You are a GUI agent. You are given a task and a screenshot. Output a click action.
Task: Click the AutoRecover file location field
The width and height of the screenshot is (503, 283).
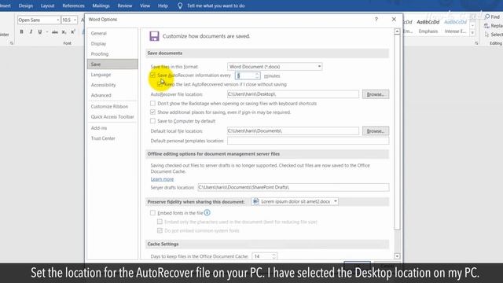pyautogui.click(x=293, y=94)
